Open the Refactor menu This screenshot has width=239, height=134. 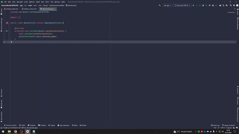[32, 2]
